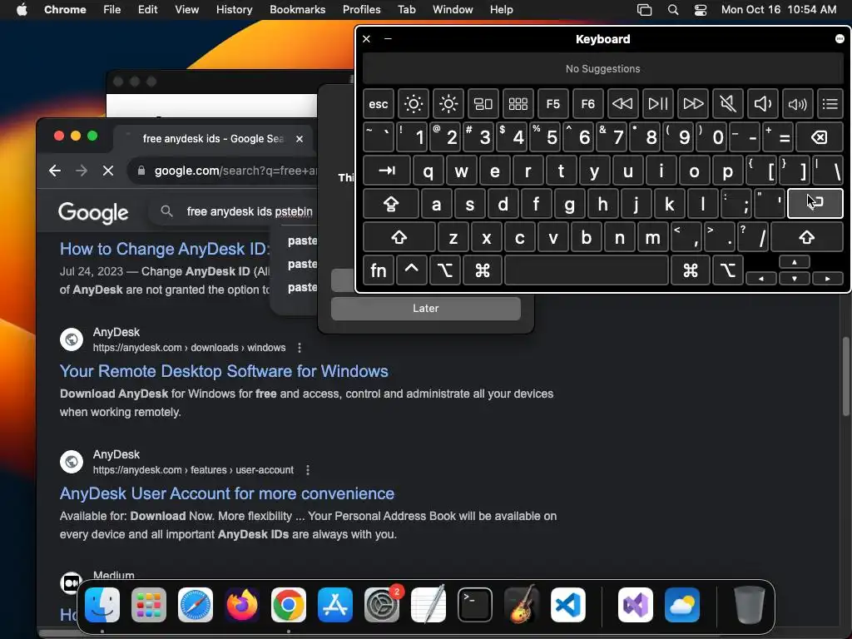Tap the tab key on the keyboard
Image resolution: width=852 pixels, height=639 pixels.
pos(386,171)
